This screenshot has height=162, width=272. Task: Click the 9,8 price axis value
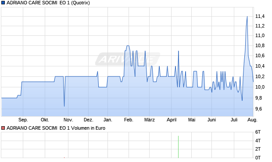tap(258, 98)
